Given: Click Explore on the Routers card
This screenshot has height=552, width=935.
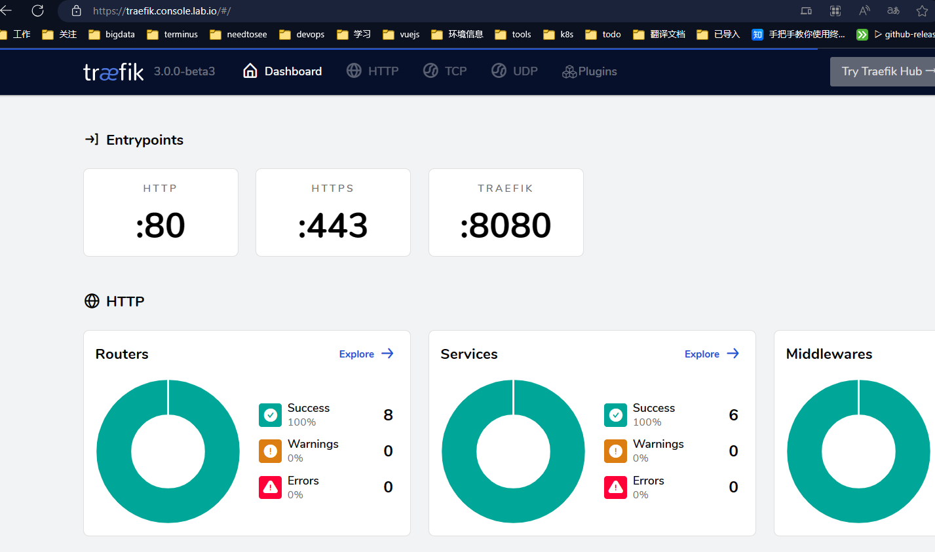Looking at the screenshot, I should click(x=366, y=354).
